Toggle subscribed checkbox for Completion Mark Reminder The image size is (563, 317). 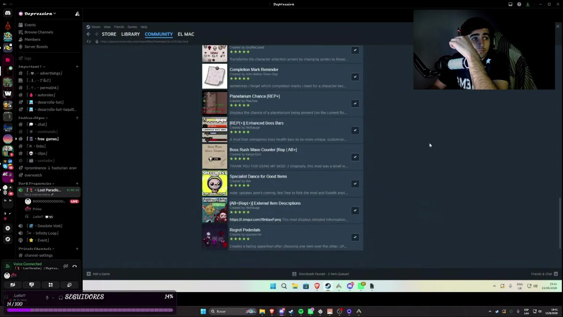point(355,77)
